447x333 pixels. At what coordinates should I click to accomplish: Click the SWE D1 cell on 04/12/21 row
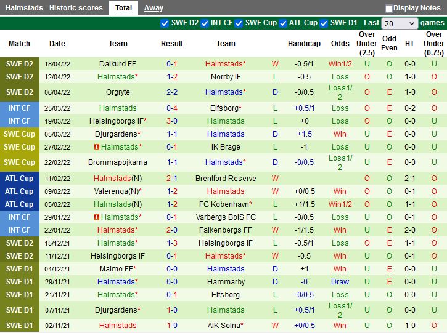(x=20, y=268)
